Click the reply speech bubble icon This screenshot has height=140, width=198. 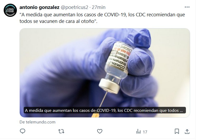(23, 131)
